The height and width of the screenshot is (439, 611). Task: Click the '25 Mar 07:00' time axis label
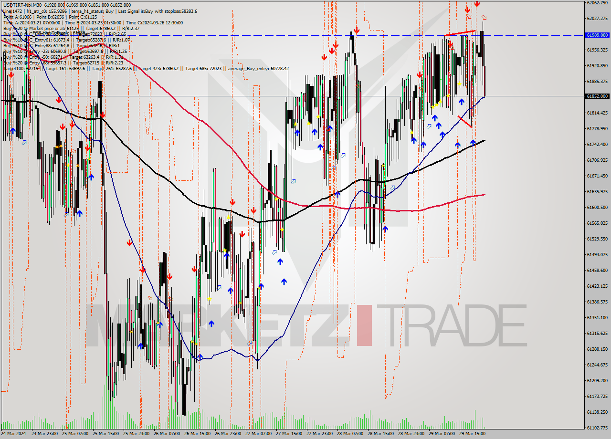(x=76, y=434)
